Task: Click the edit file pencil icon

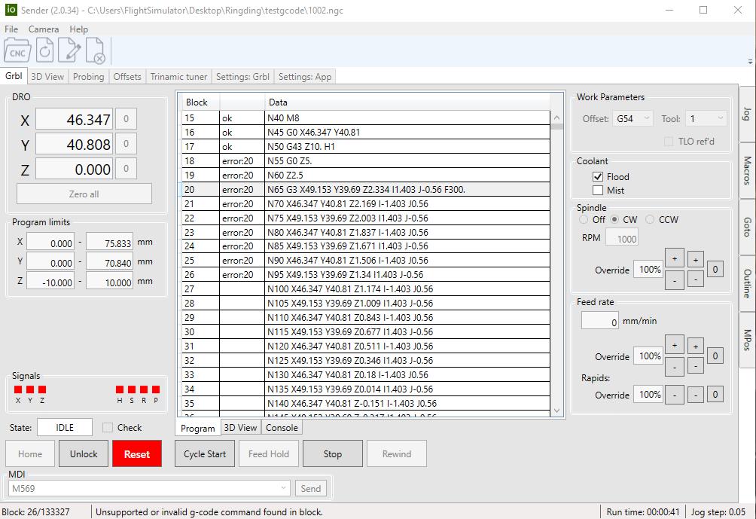Action: tap(70, 51)
